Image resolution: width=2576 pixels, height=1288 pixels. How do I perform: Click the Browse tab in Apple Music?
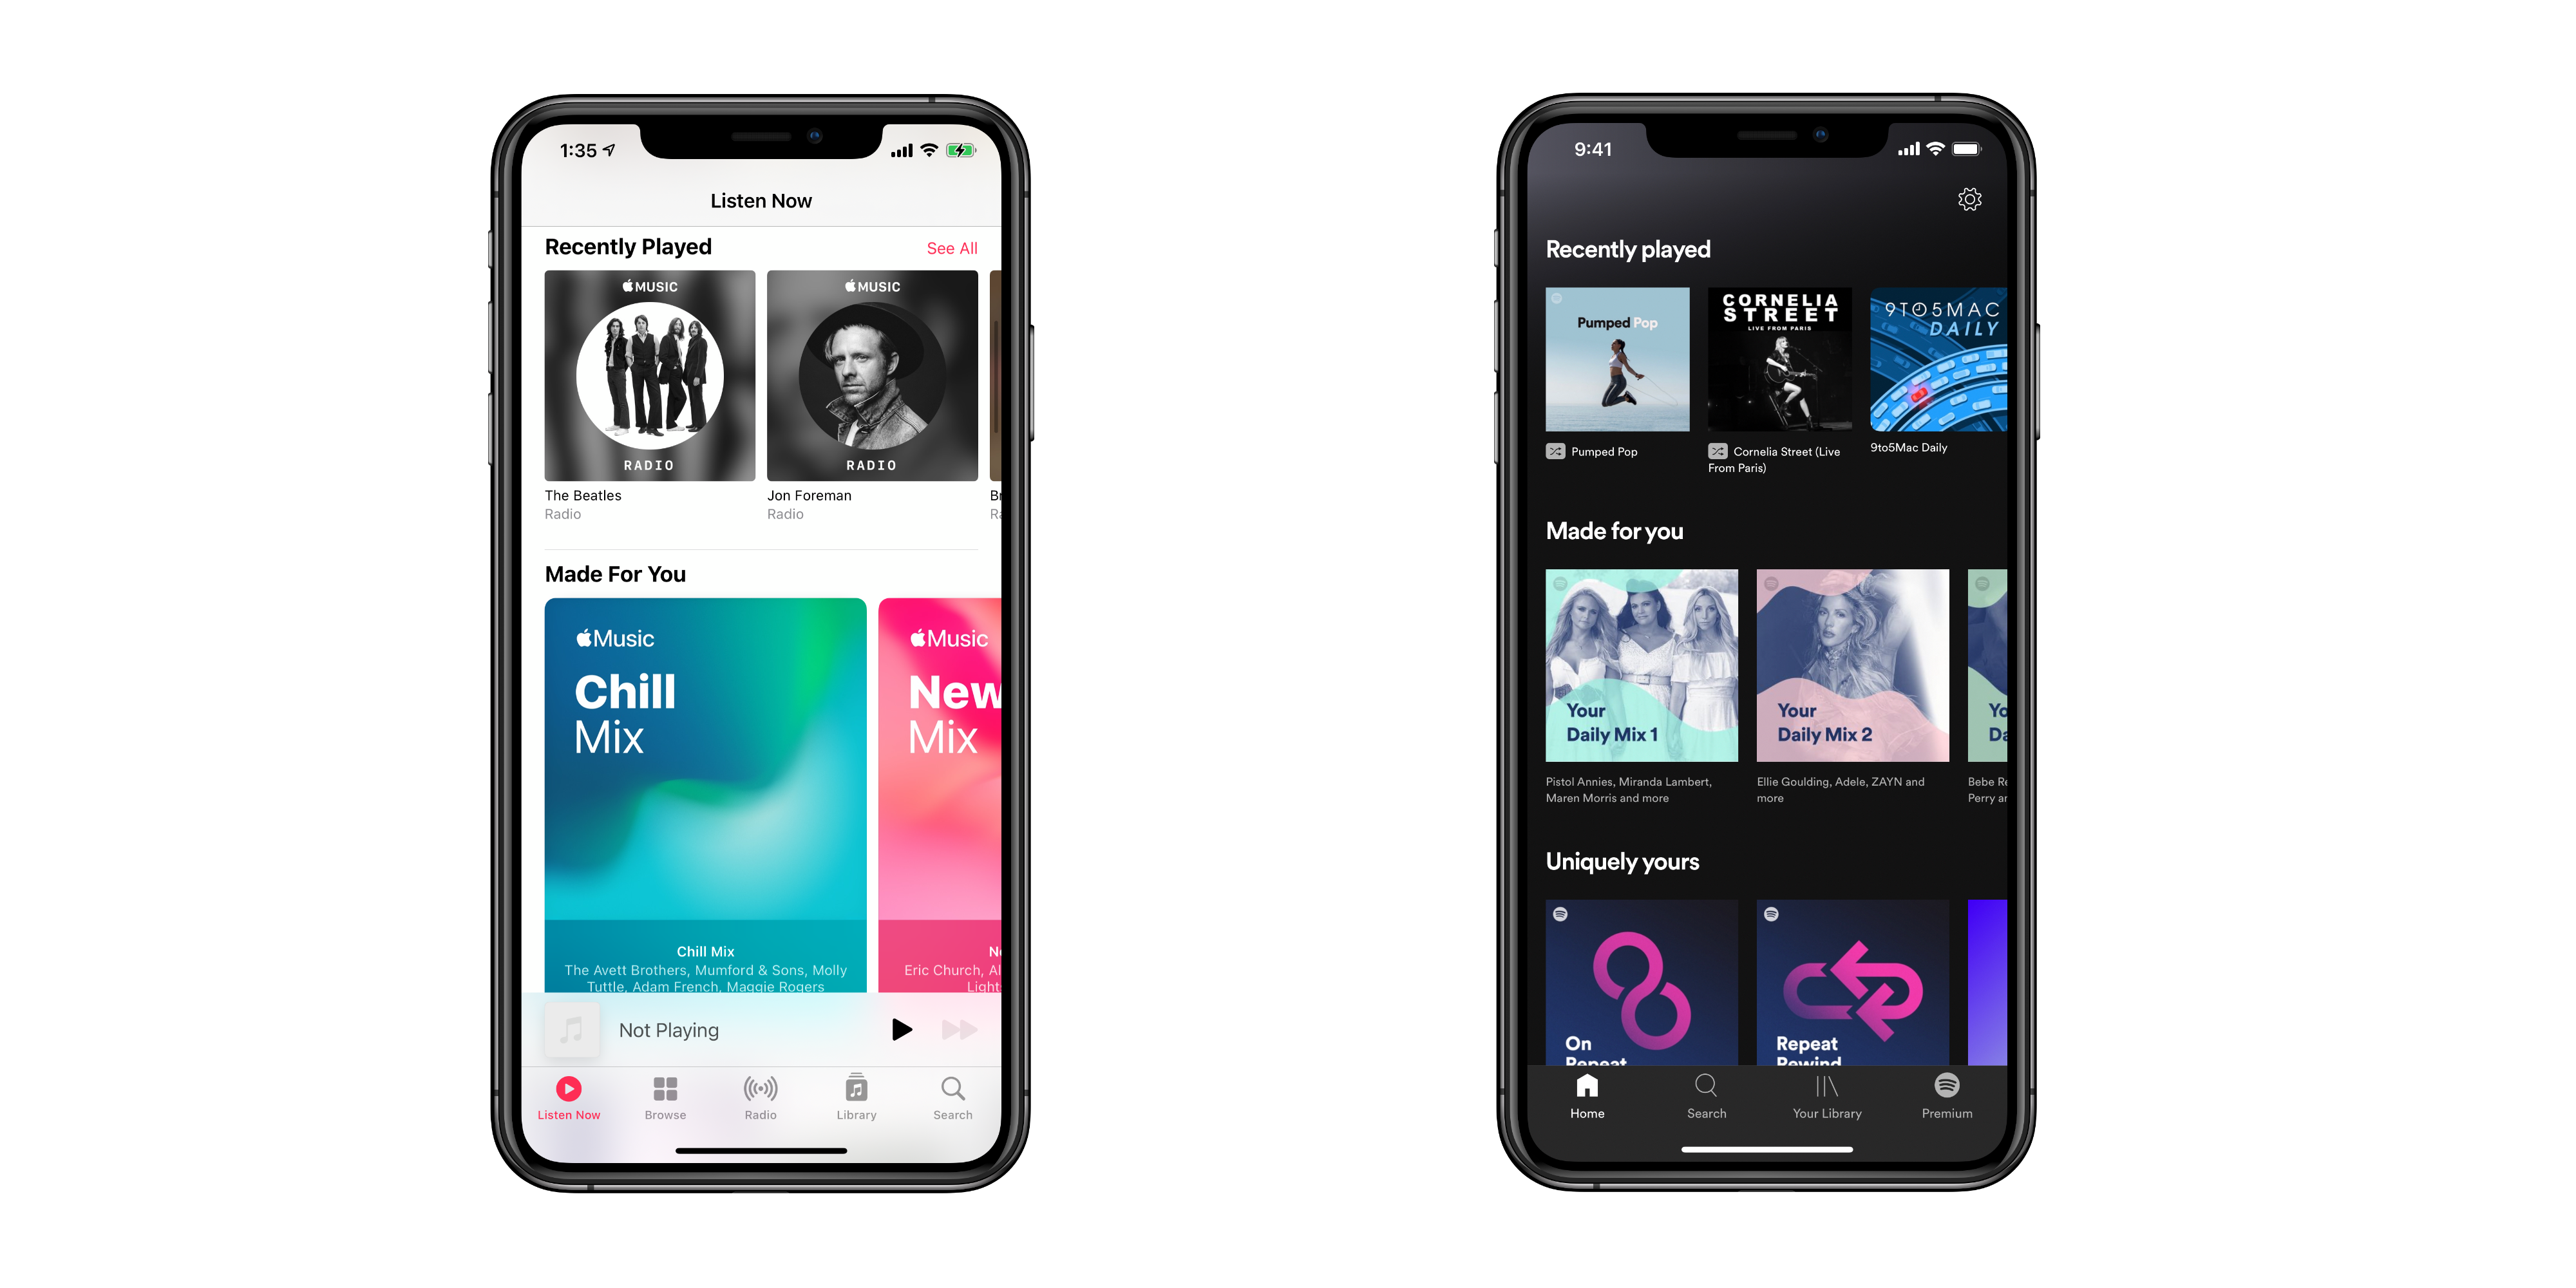(668, 1103)
